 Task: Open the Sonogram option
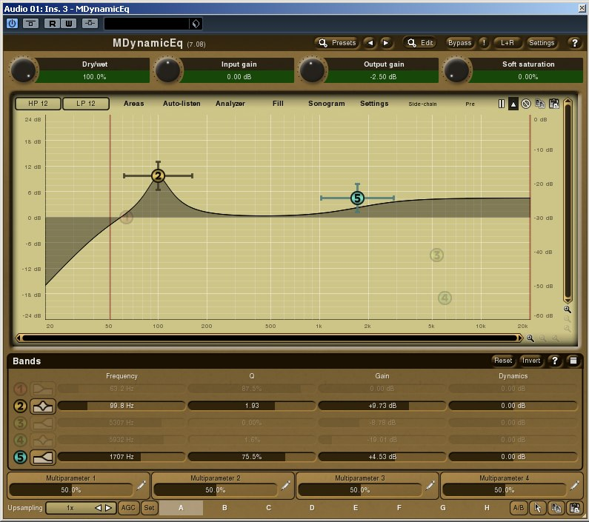(327, 103)
